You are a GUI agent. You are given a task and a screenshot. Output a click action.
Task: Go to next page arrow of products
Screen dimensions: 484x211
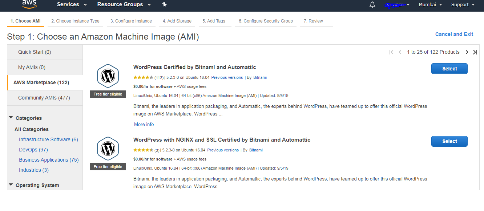(x=467, y=52)
